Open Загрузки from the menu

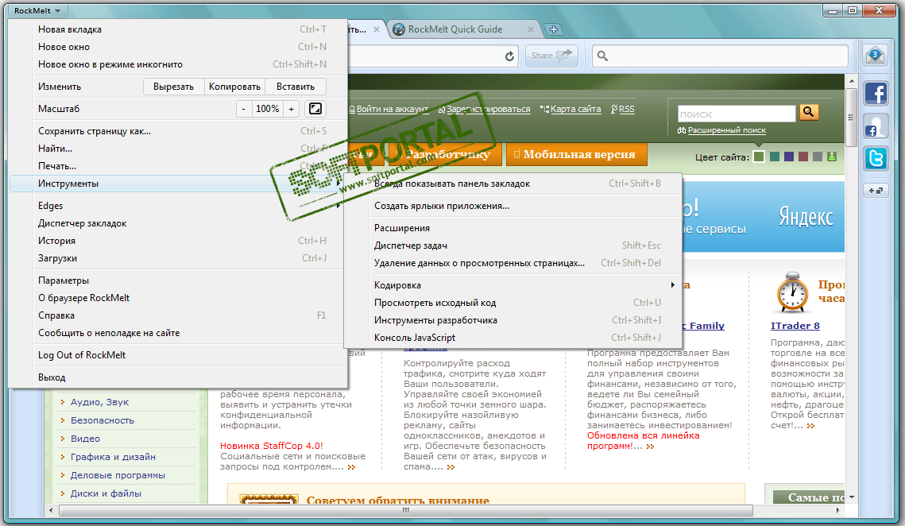[x=179, y=258]
